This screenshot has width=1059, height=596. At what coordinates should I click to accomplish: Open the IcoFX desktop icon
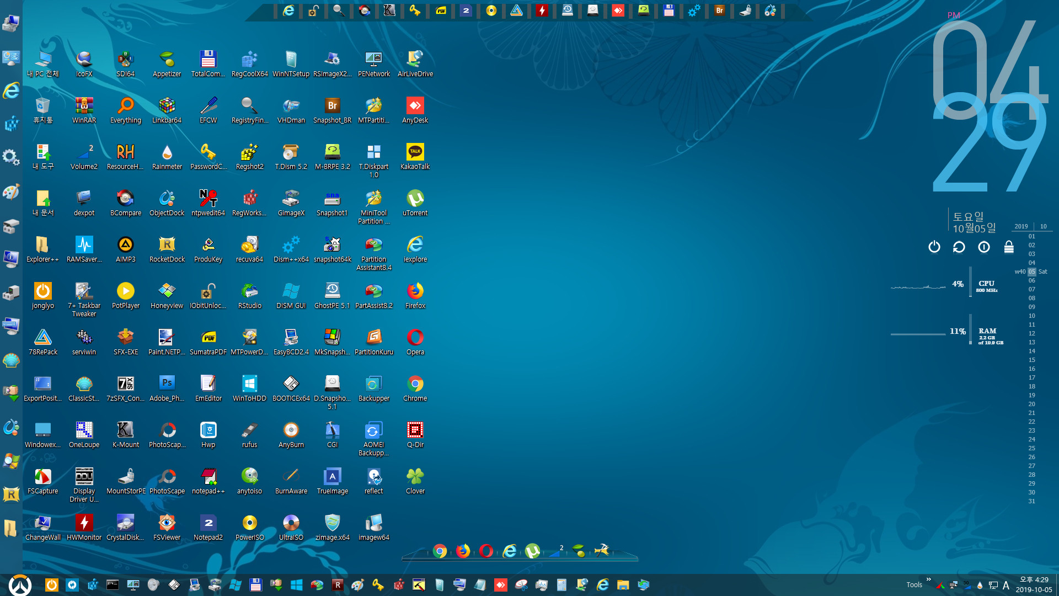pyautogui.click(x=84, y=63)
